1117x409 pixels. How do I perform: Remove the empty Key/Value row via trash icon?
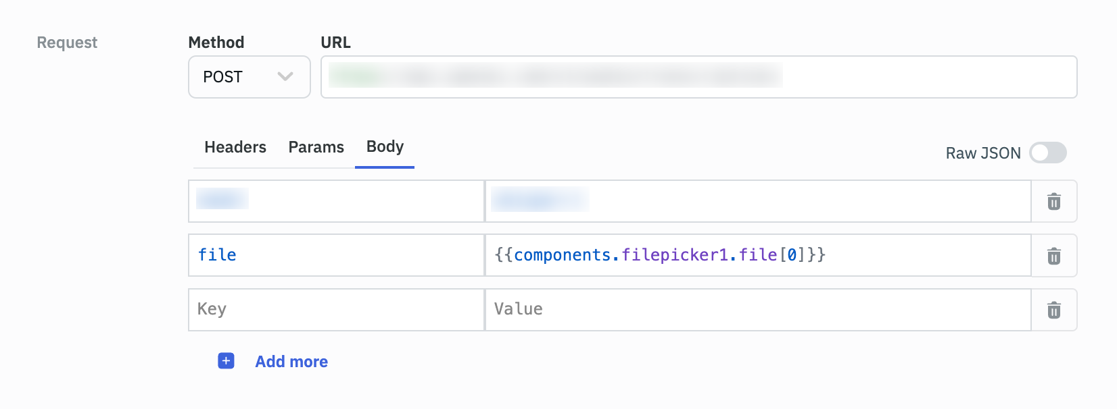point(1053,310)
